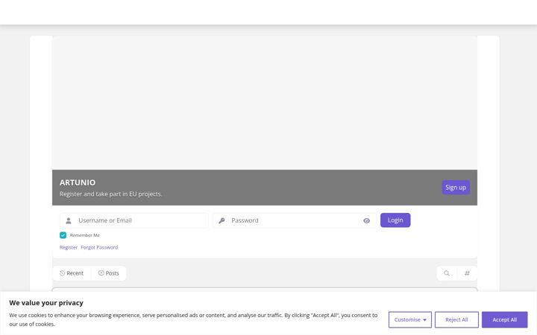The width and height of the screenshot is (537, 335).
Task: Focus the Password input field
Action: (x=295, y=220)
